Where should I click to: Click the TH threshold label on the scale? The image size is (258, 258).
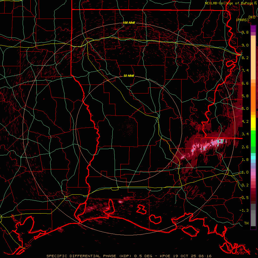pyautogui.click(x=246, y=223)
